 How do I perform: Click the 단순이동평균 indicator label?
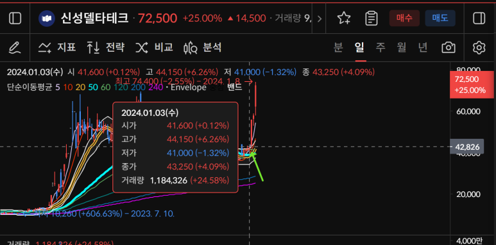(30, 88)
